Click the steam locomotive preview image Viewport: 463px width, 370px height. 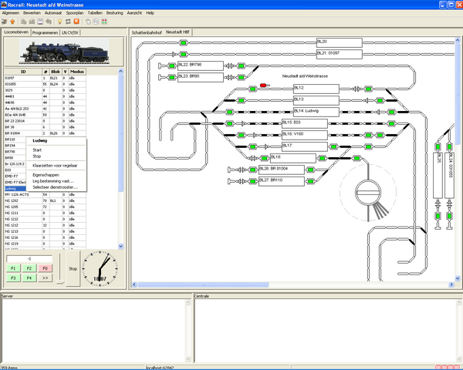click(x=61, y=52)
